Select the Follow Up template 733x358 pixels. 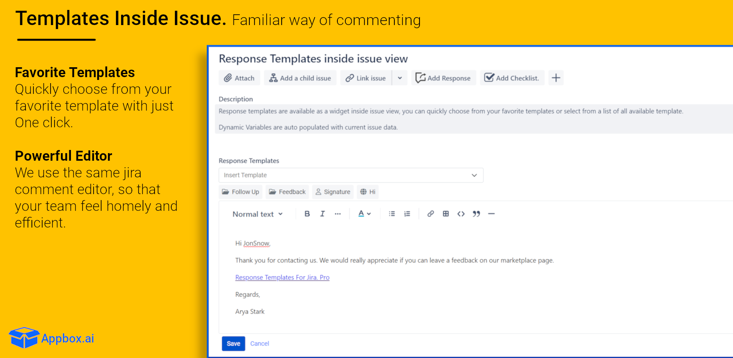tap(240, 192)
